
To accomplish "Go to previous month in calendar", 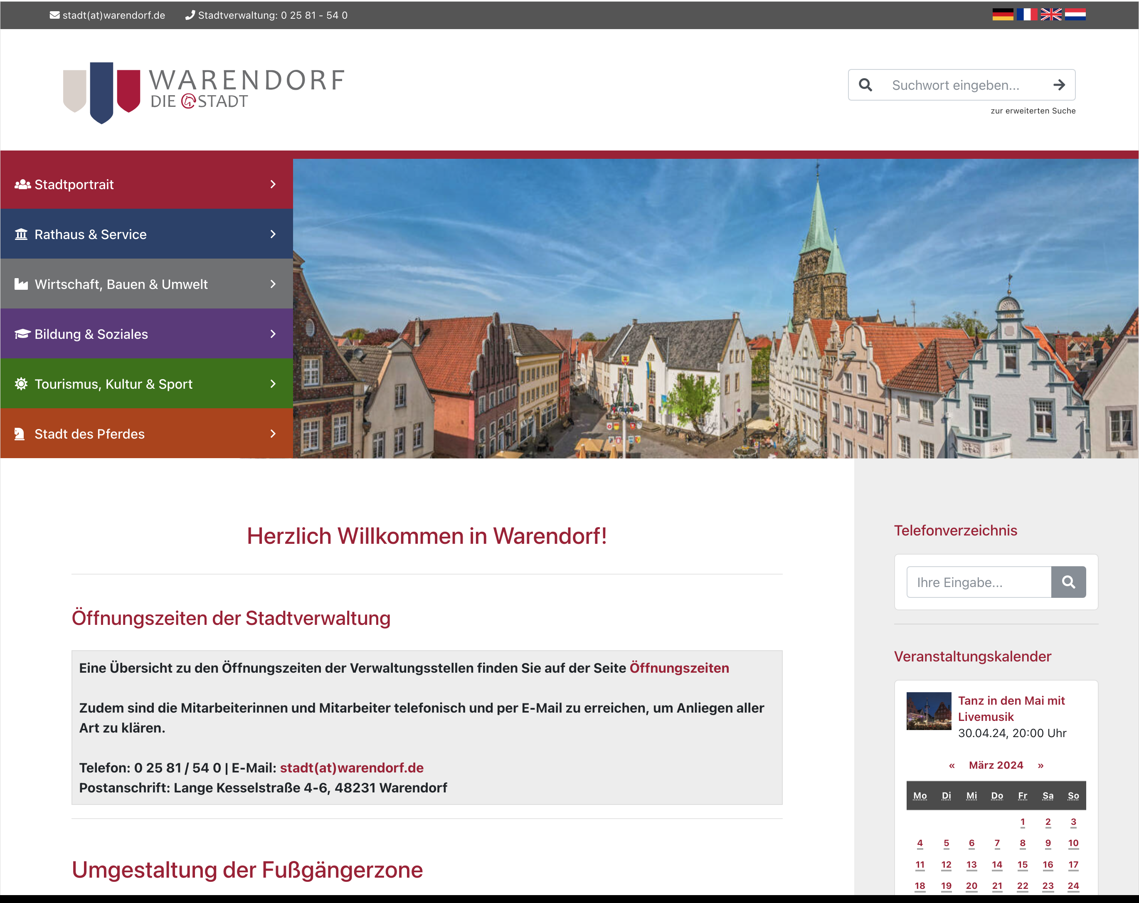I will (x=952, y=765).
